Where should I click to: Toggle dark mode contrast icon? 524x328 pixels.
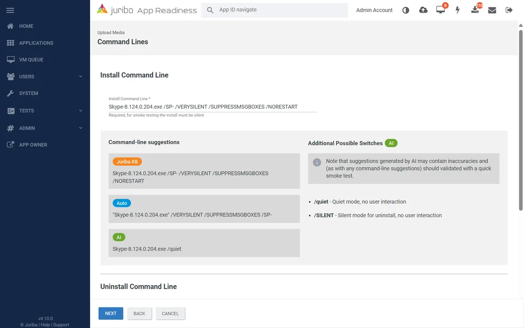pyautogui.click(x=406, y=10)
